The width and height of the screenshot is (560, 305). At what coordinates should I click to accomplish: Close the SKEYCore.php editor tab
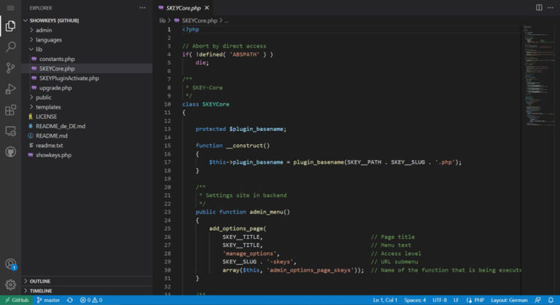coord(207,7)
